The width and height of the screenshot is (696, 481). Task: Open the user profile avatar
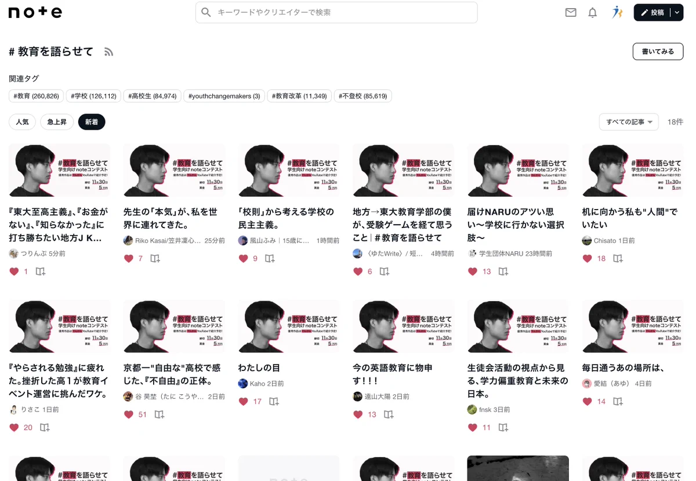(617, 12)
